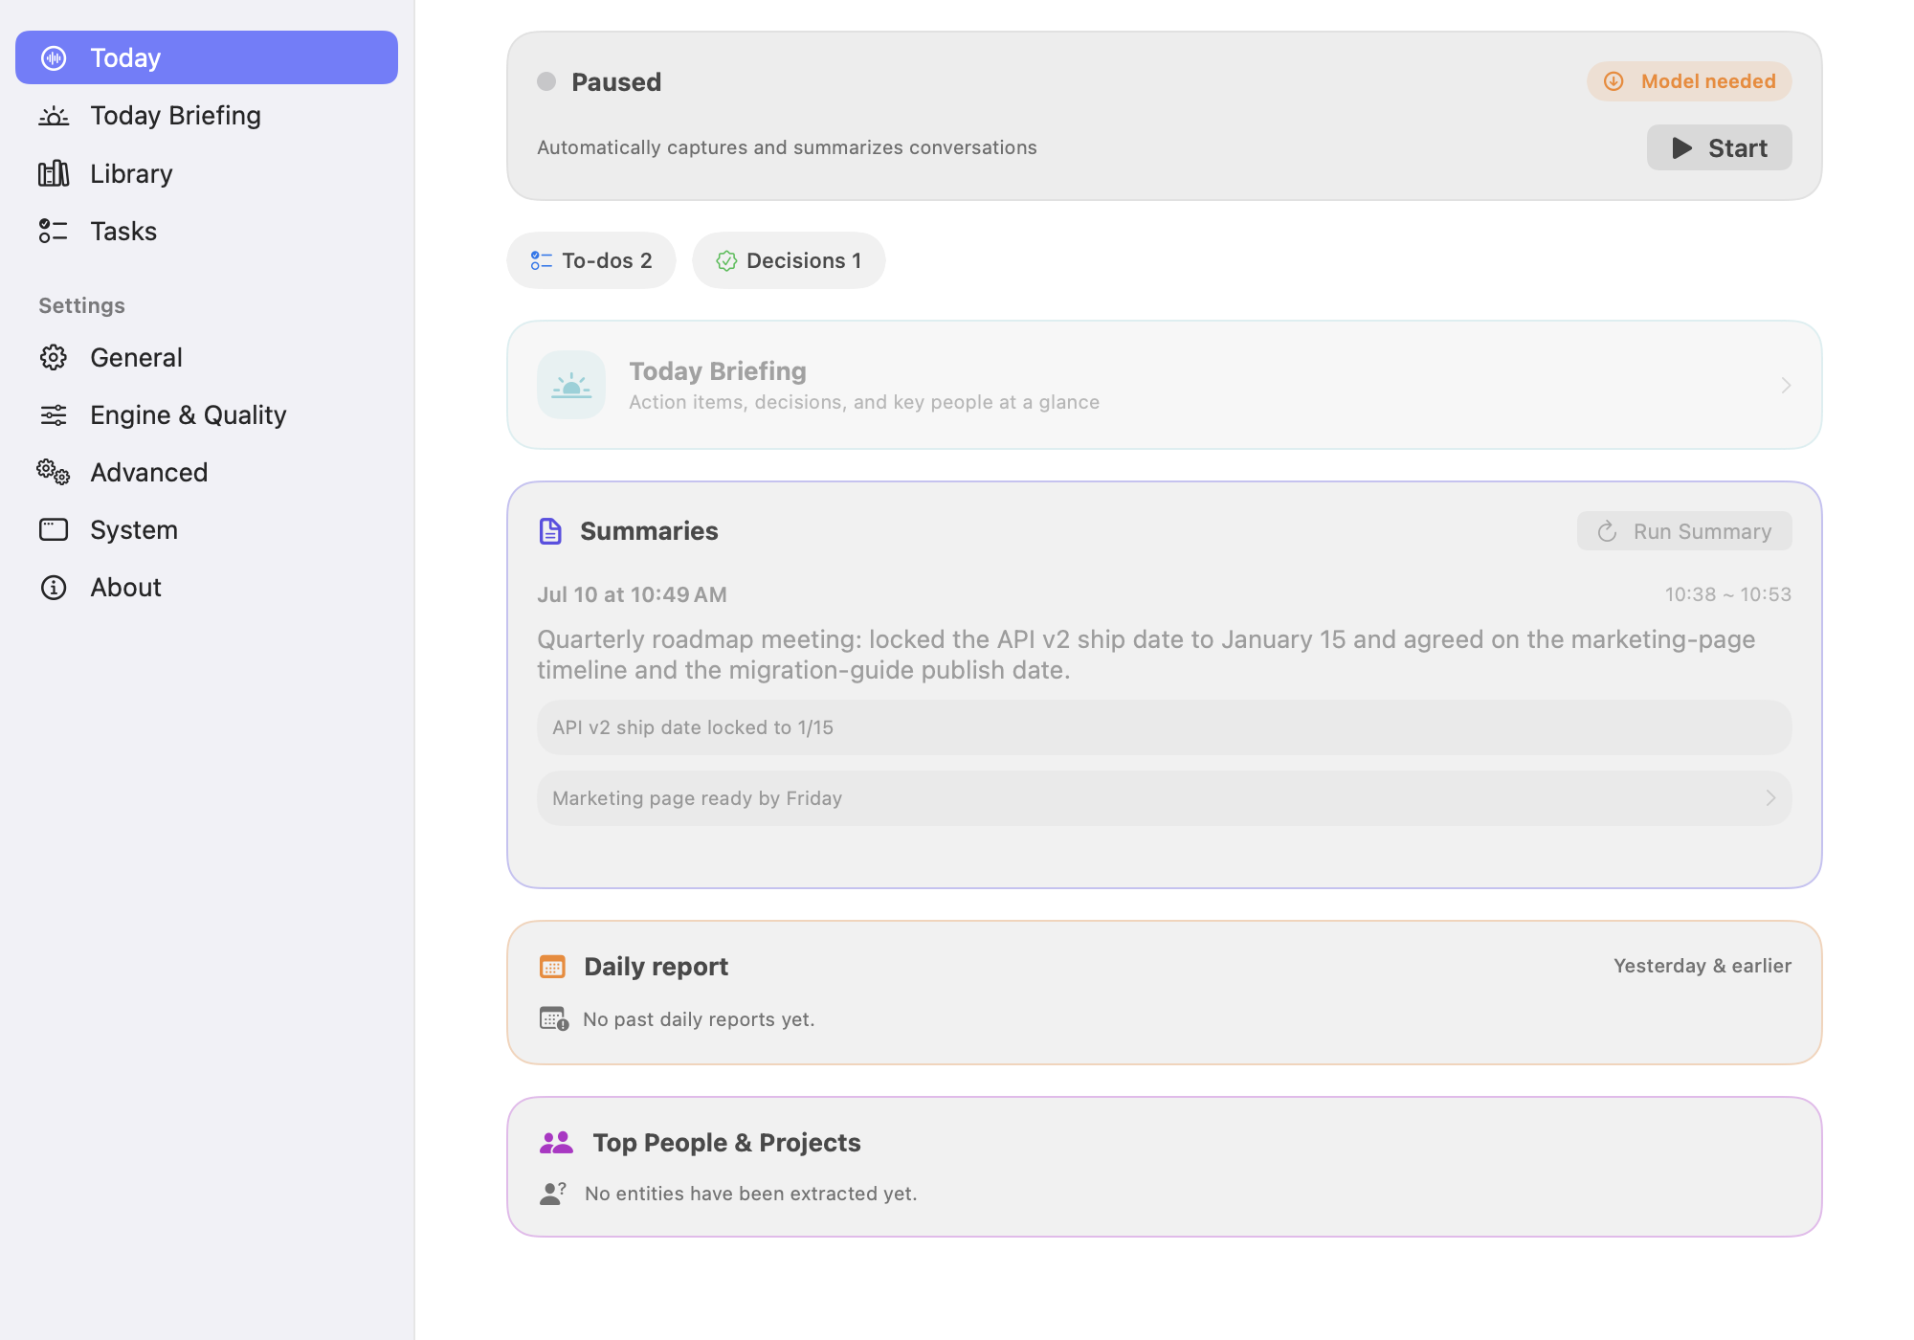Open the Today Briefing card chevron
Image resolution: width=1914 pixels, height=1340 pixels.
tap(1786, 385)
